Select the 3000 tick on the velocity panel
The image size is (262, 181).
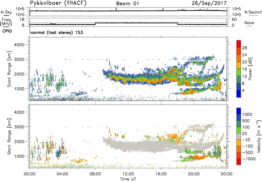click(x=19, y=127)
